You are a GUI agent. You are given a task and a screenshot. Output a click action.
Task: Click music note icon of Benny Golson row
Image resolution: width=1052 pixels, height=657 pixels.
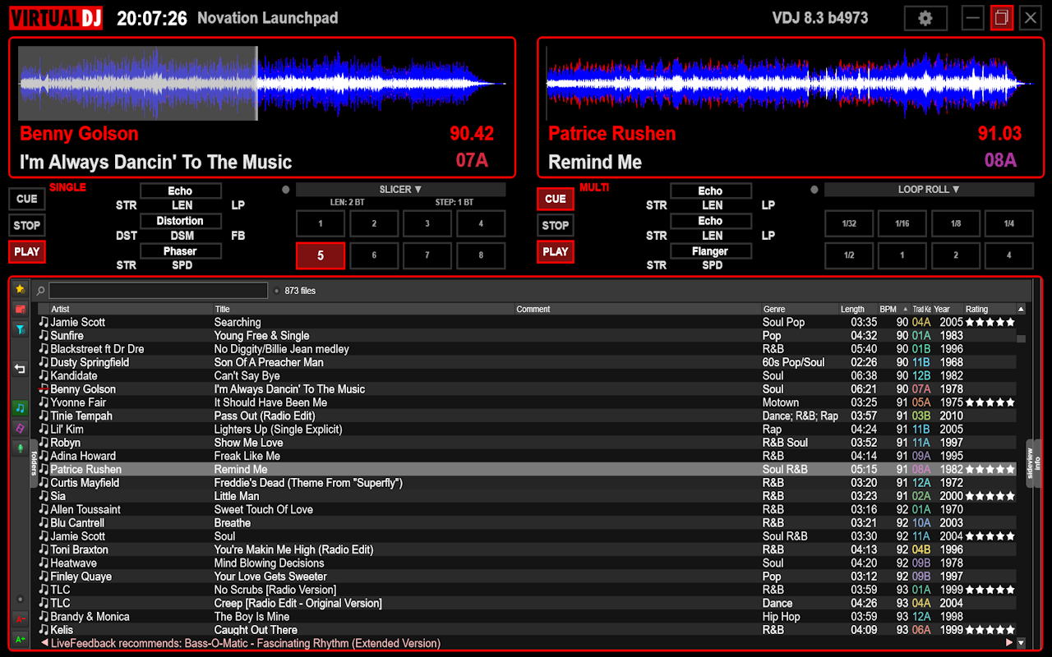click(44, 389)
